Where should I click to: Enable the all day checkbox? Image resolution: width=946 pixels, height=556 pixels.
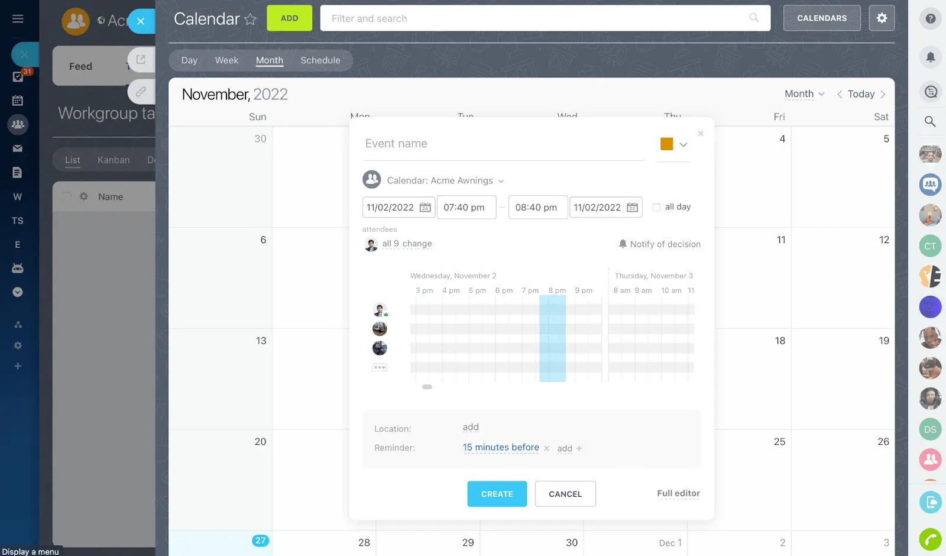pyautogui.click(x=656, y=207)
